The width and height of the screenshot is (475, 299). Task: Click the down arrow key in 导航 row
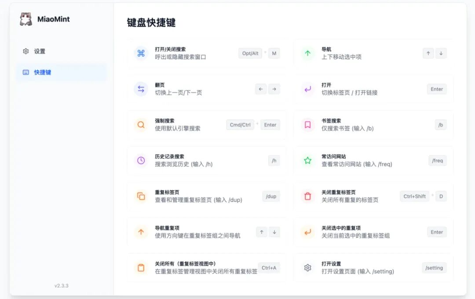tap(441, 54)
